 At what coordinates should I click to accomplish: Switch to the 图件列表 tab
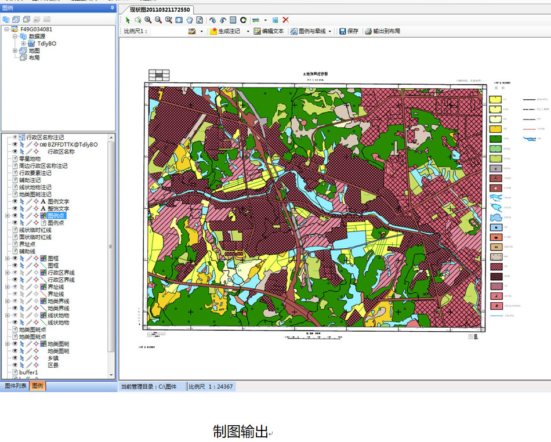coord(15,386)
